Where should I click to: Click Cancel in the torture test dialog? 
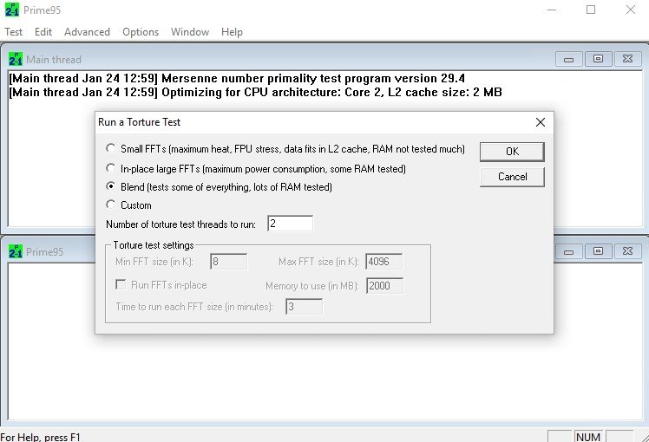512,177
